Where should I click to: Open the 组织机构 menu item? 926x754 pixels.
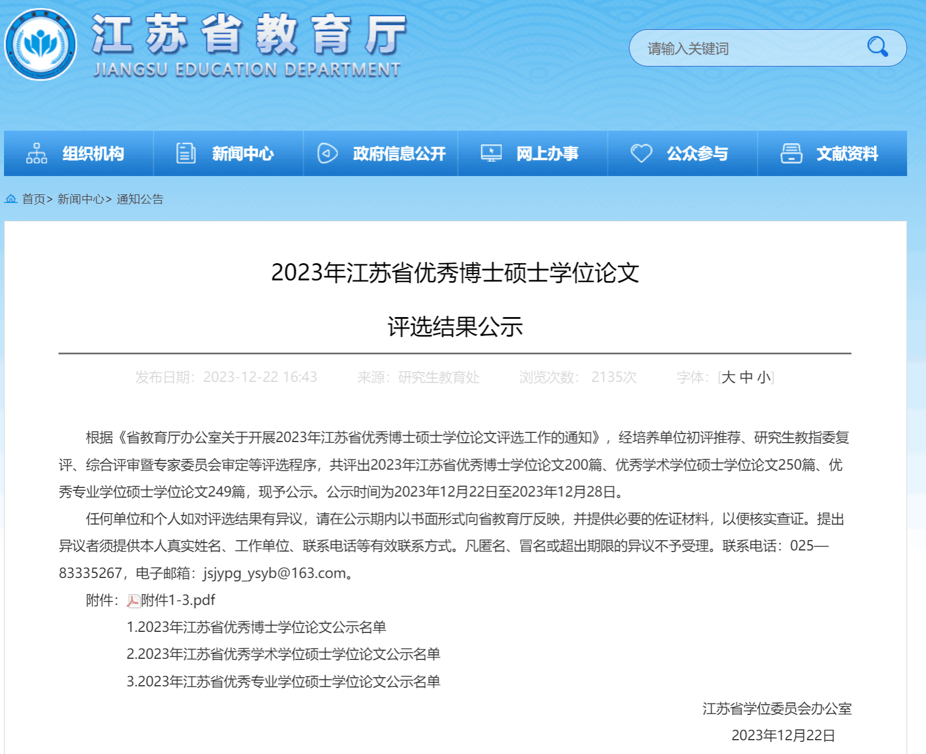[93, 154]
